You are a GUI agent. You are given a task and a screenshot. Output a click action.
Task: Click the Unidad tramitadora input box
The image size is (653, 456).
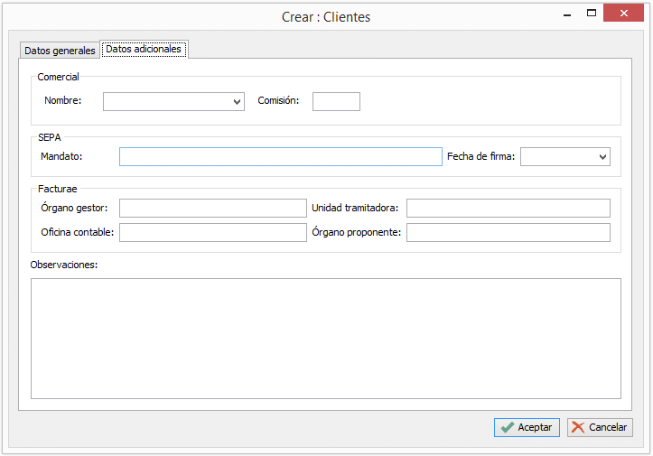pos(508,209)
